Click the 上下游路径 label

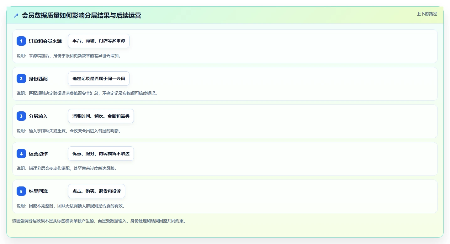427,14
